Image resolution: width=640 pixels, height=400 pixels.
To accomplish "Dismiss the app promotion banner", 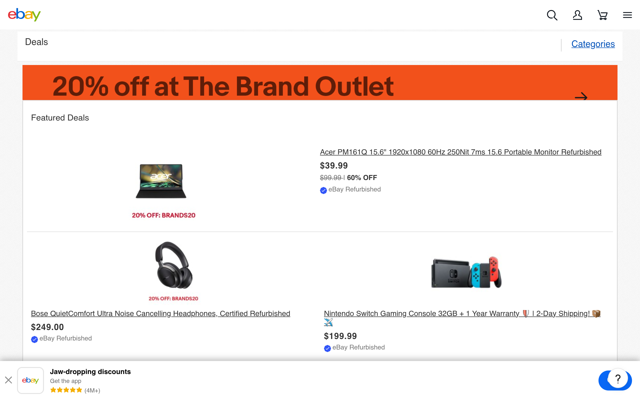I will 8,380.
